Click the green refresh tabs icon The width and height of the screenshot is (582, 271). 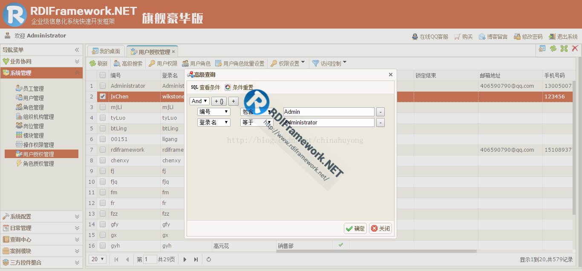553,49
